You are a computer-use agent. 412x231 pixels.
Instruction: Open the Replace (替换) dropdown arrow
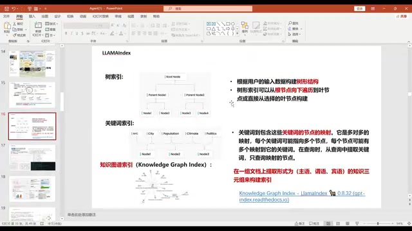coord(301,29)
